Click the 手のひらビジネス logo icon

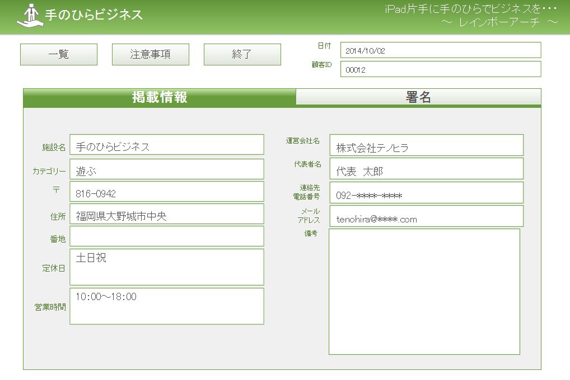coord(30,16)
